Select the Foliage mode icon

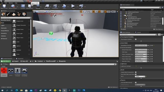tap(19, 14)
